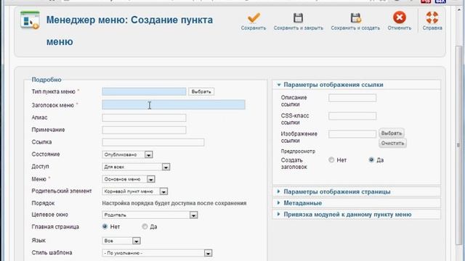Open the Целевое окно dropdown

click(x=150, y=215)
